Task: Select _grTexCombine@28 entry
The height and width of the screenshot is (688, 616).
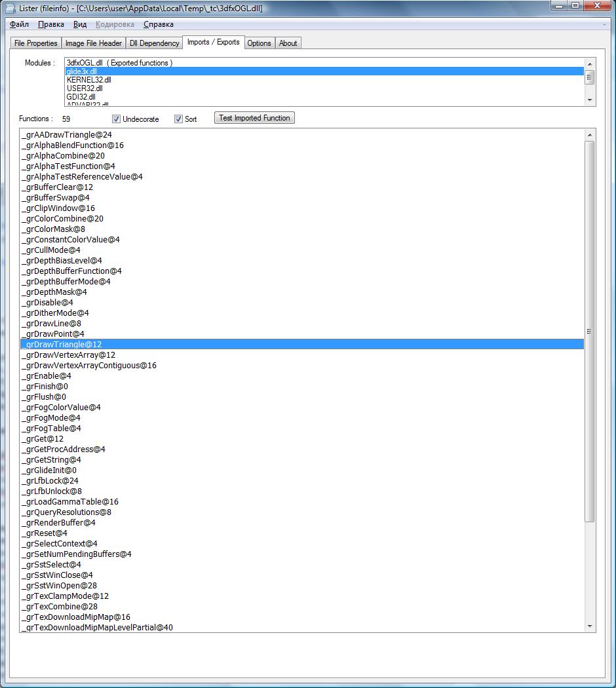Action: coord(302,606)
